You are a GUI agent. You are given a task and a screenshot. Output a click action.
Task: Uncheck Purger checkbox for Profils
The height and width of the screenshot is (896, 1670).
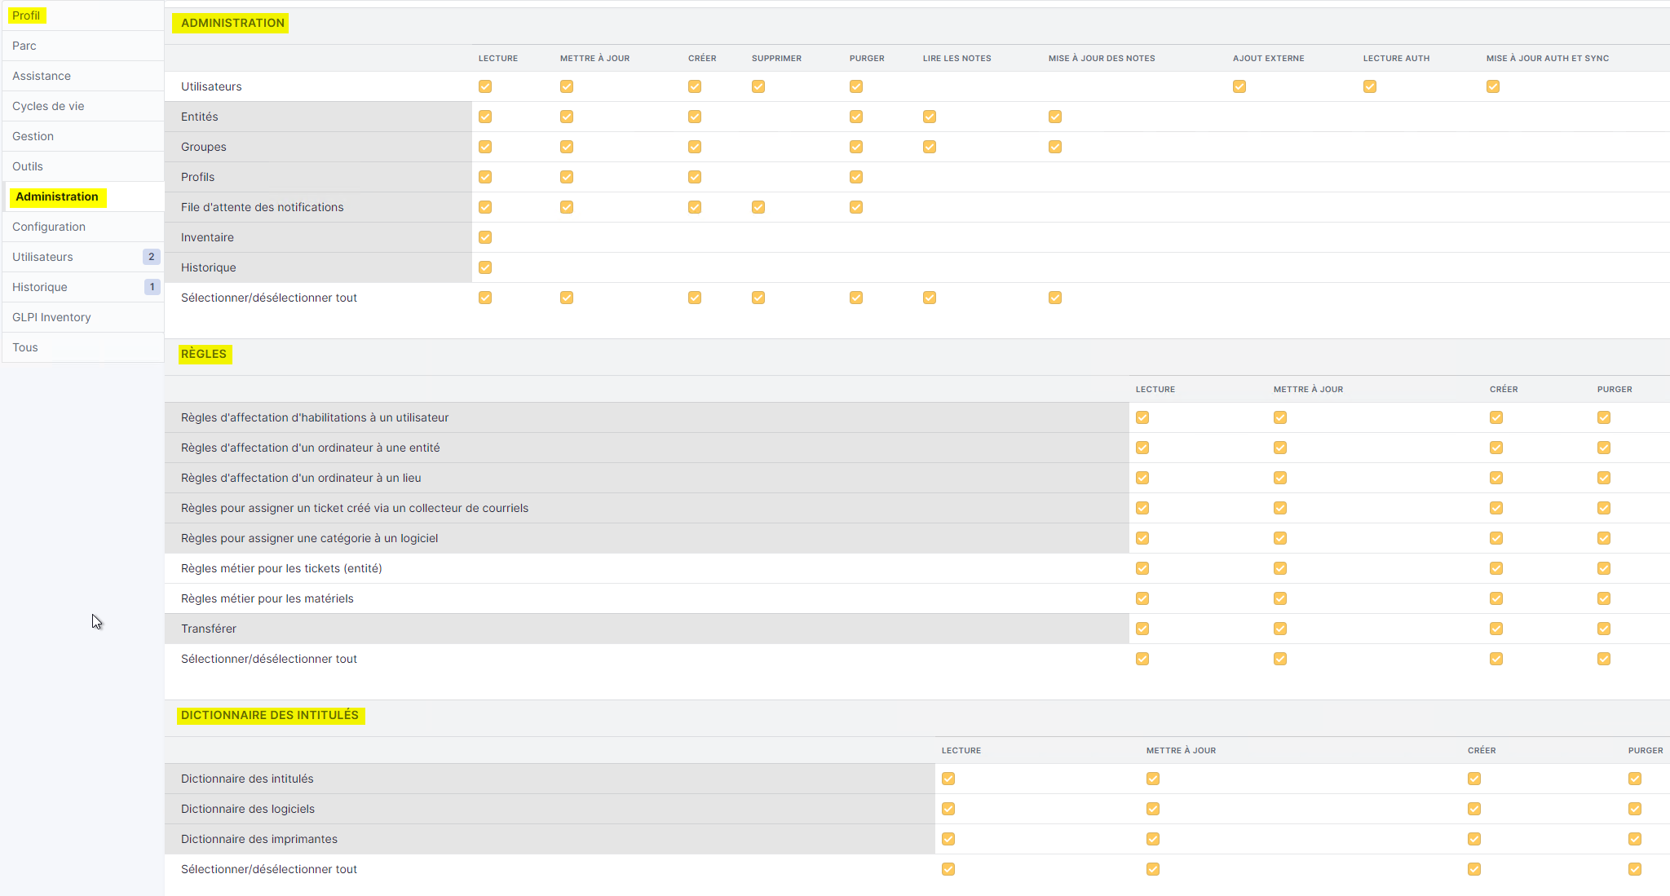[856, 177]
